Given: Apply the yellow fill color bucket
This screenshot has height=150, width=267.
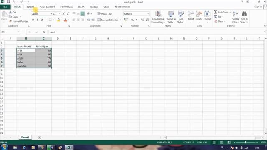Looking at the screenshot, I should point(58,20).
